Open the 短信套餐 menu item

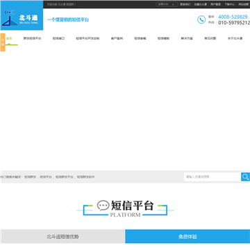click(140, 38)
